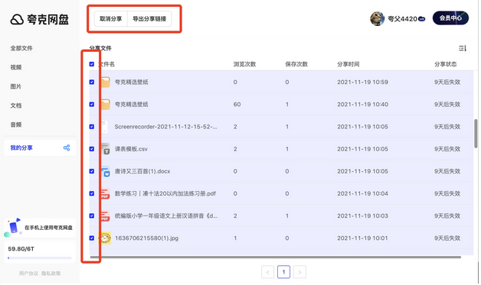
Task: Click file name 唐诗又三百首(1).docx
Action: 143,172
